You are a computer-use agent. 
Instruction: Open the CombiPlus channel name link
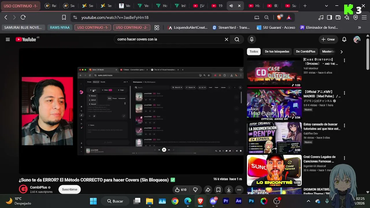[38, 187]
